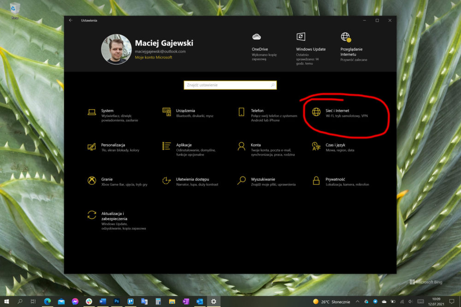
Task: Open Aplikacje settings category
Action: click(189, 150)
